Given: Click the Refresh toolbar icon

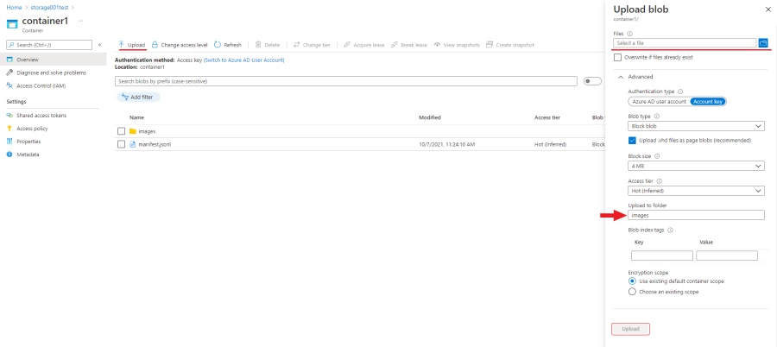Looking at the screenshot, I should (217, 44).
